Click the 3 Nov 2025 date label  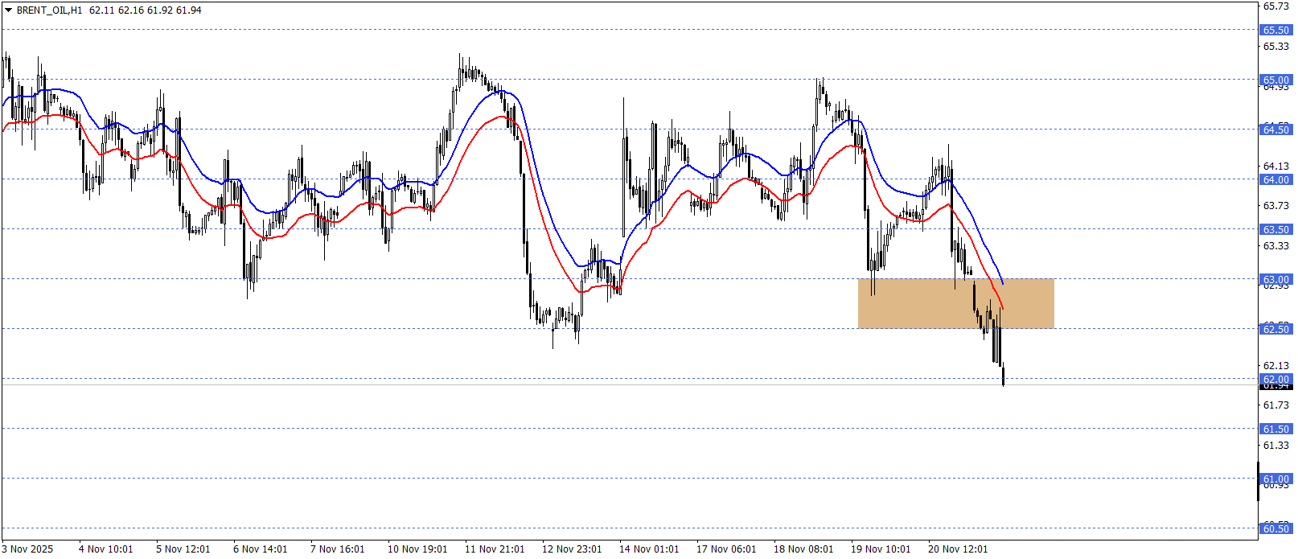(27, 549)
